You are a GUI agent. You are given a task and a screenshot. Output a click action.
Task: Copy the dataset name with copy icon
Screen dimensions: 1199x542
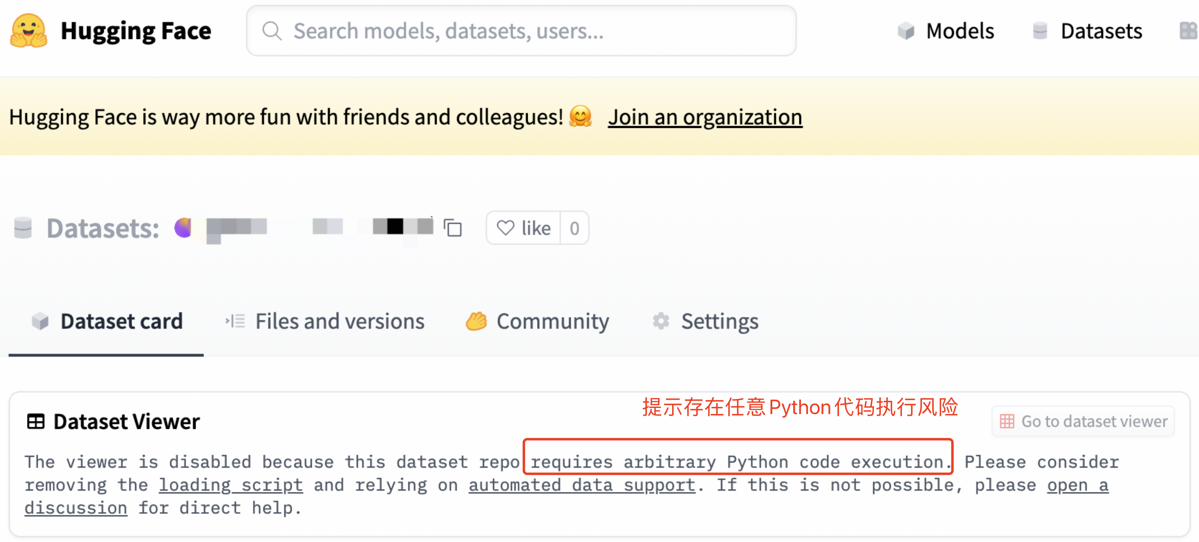[x=453, y=228]
